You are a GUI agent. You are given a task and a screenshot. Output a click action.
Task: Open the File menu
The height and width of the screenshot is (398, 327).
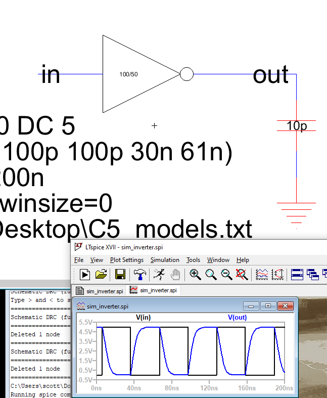click(79, 260)
